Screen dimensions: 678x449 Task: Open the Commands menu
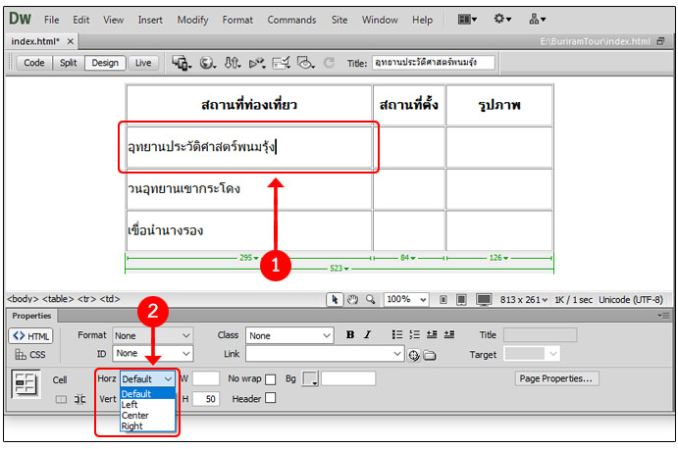[x=291, y=20]
